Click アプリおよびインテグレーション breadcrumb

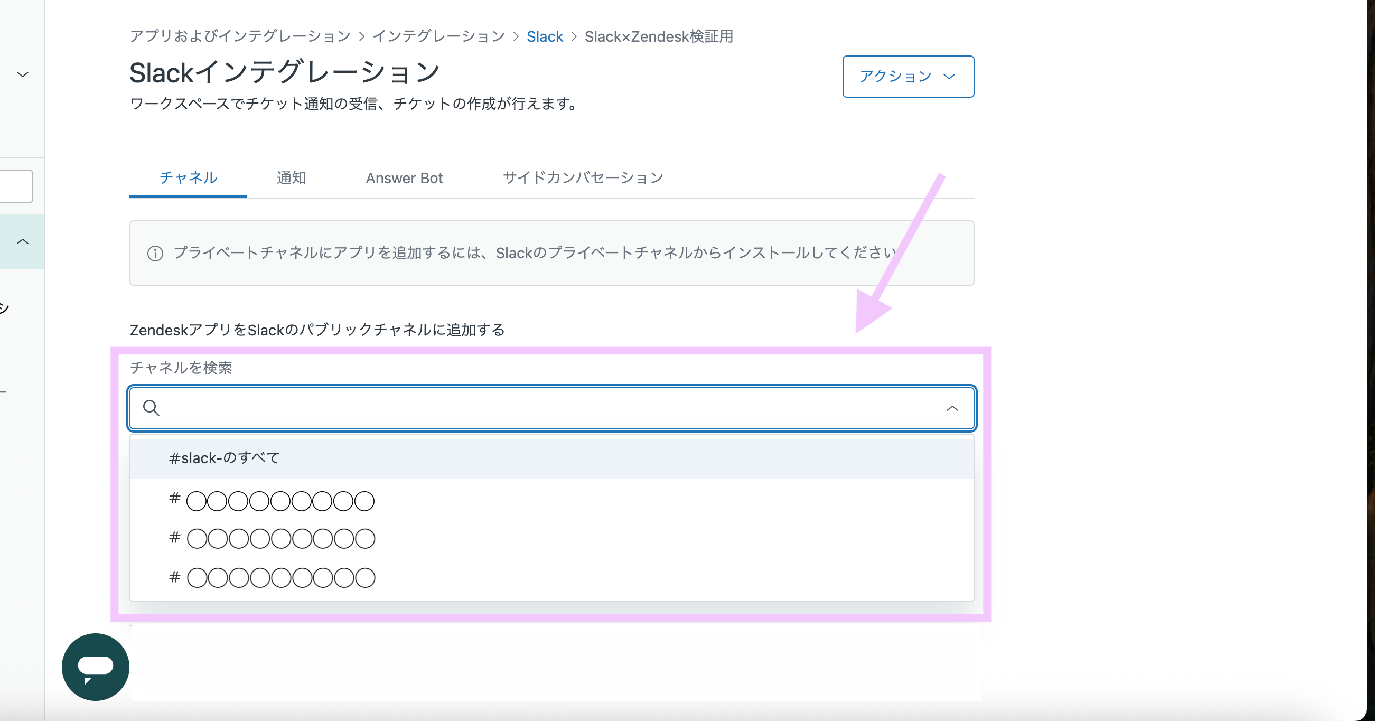[x=240, y=36]
